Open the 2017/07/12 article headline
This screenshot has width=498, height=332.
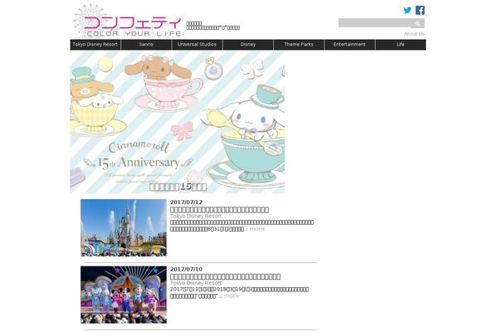tap(219, 210)
